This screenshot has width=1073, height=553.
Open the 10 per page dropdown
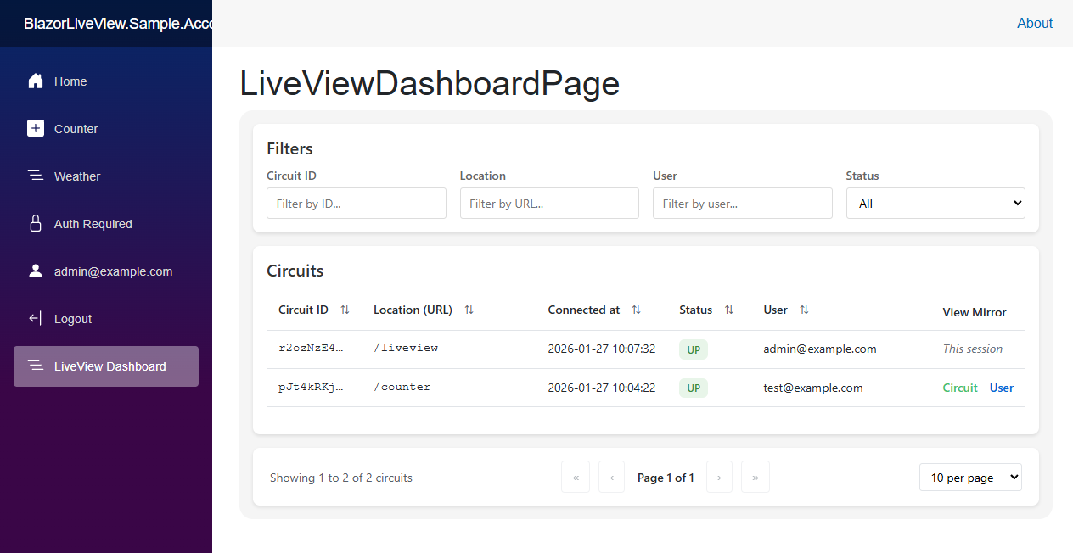coord(970,477)
